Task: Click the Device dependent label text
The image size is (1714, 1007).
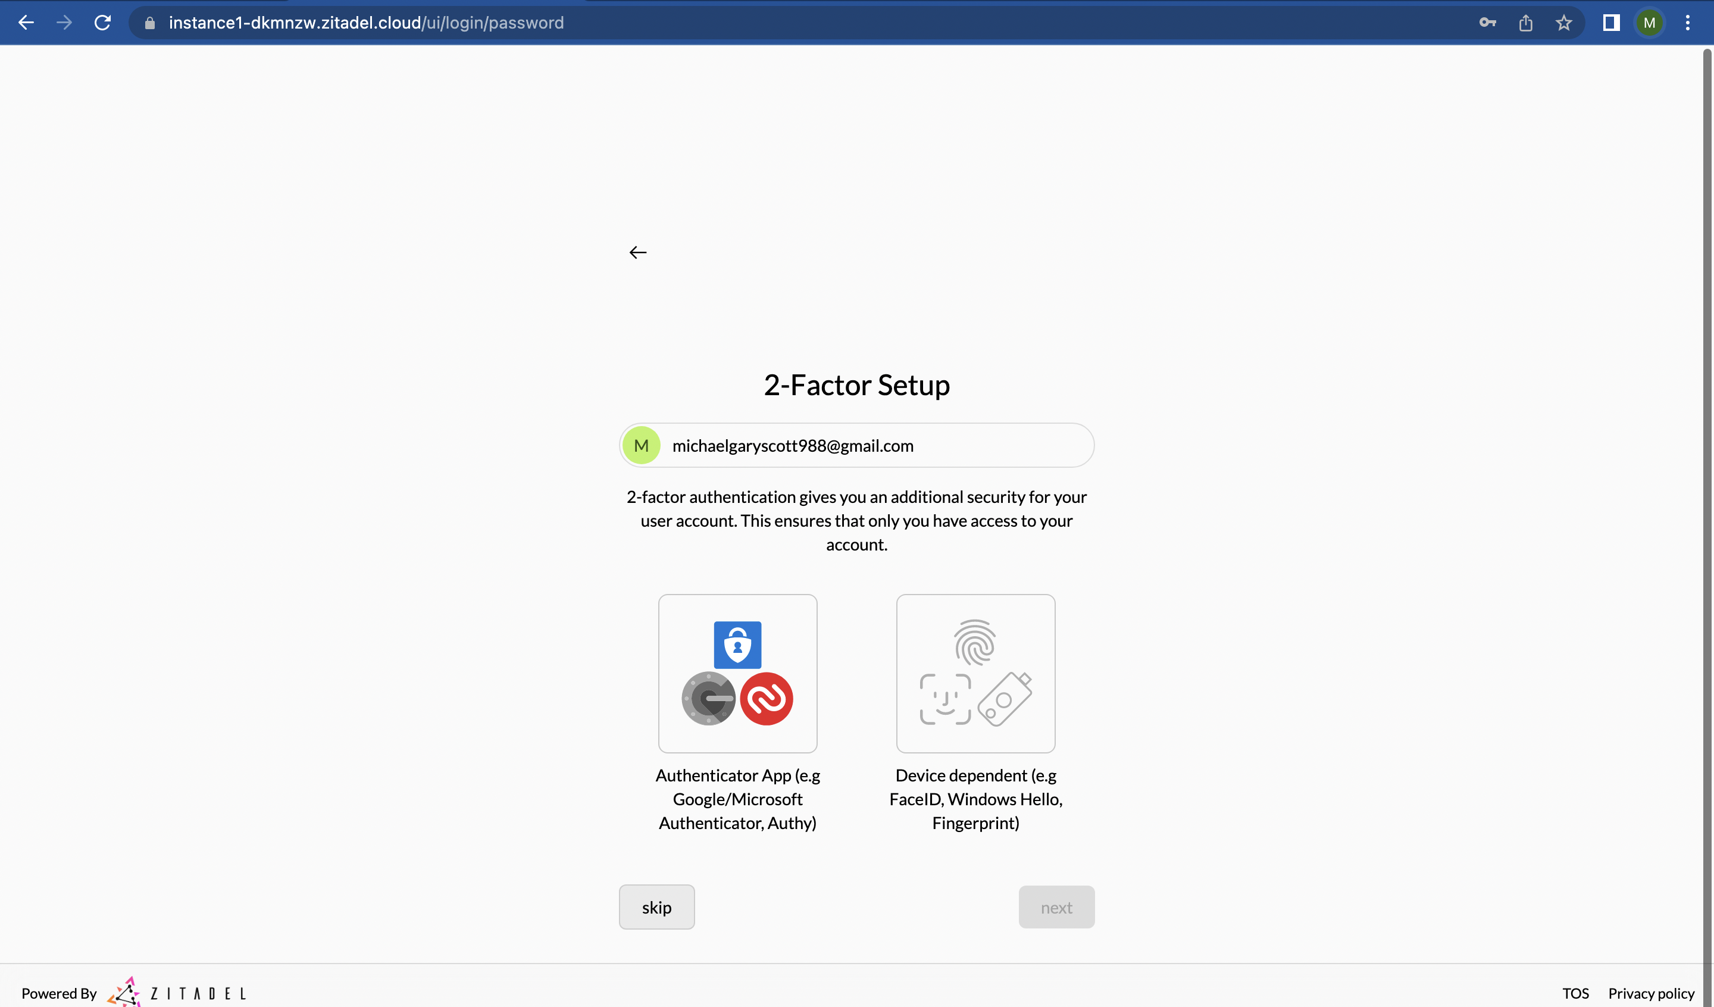Action: click(975, 799)
